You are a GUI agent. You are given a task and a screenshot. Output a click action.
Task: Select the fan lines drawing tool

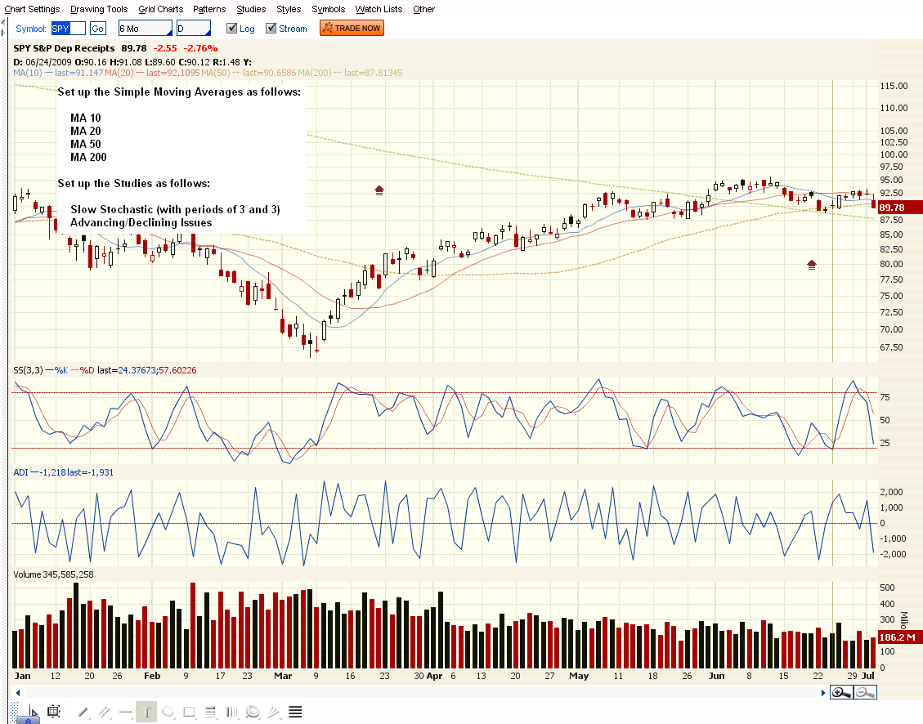274,713
